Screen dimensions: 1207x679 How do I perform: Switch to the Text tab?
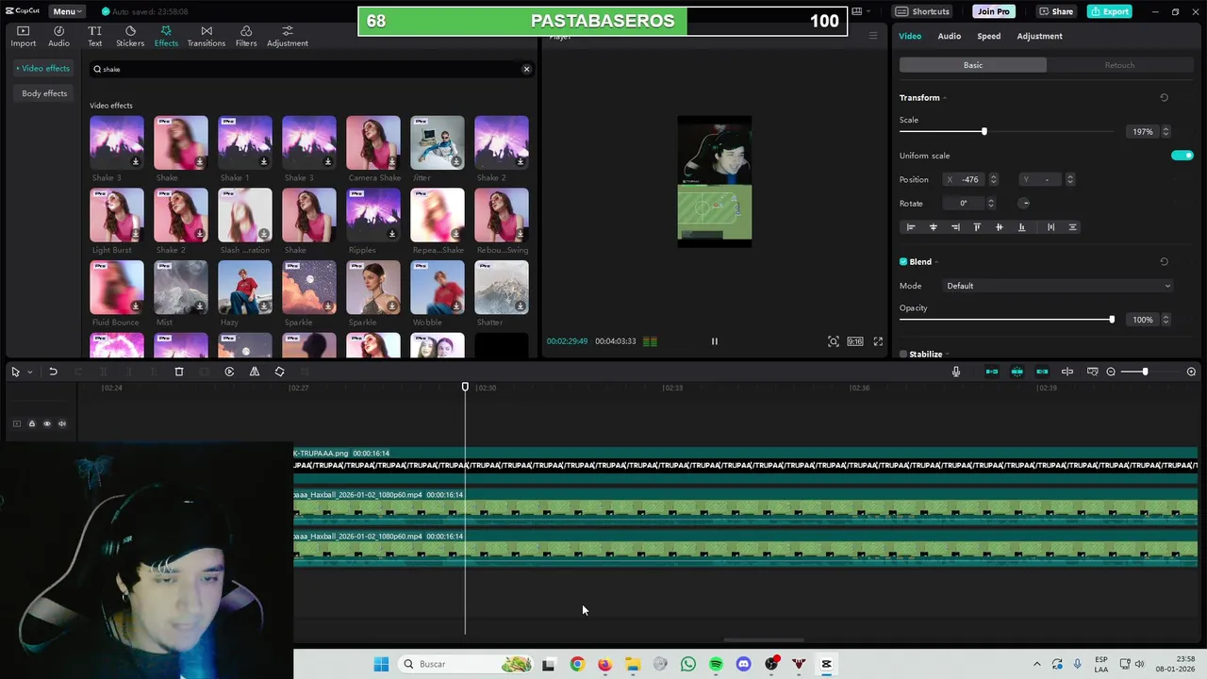click(x=94, y=36)
